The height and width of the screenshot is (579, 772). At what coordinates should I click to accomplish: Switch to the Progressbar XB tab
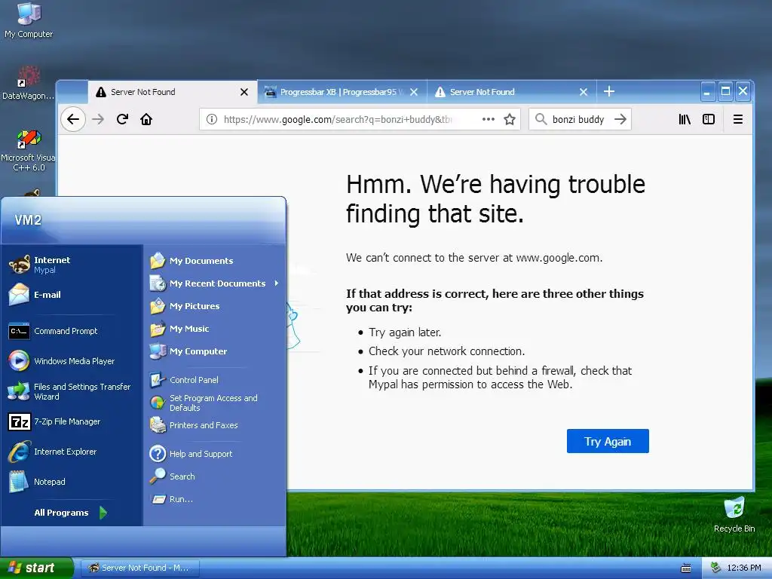[x=342, y=92]
